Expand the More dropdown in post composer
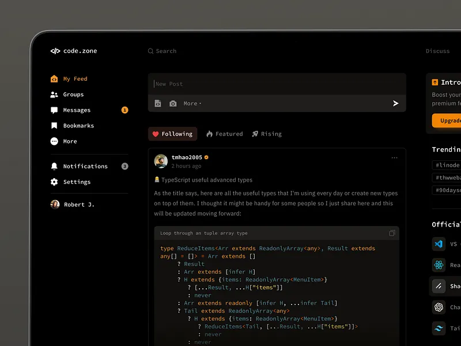 point(192,104)
